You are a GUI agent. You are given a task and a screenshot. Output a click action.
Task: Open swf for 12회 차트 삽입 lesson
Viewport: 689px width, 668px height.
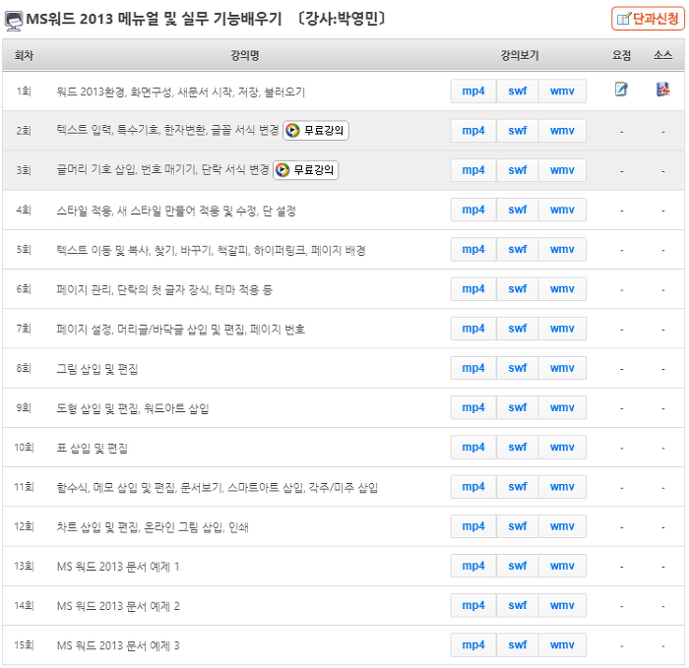pos(517,526)
